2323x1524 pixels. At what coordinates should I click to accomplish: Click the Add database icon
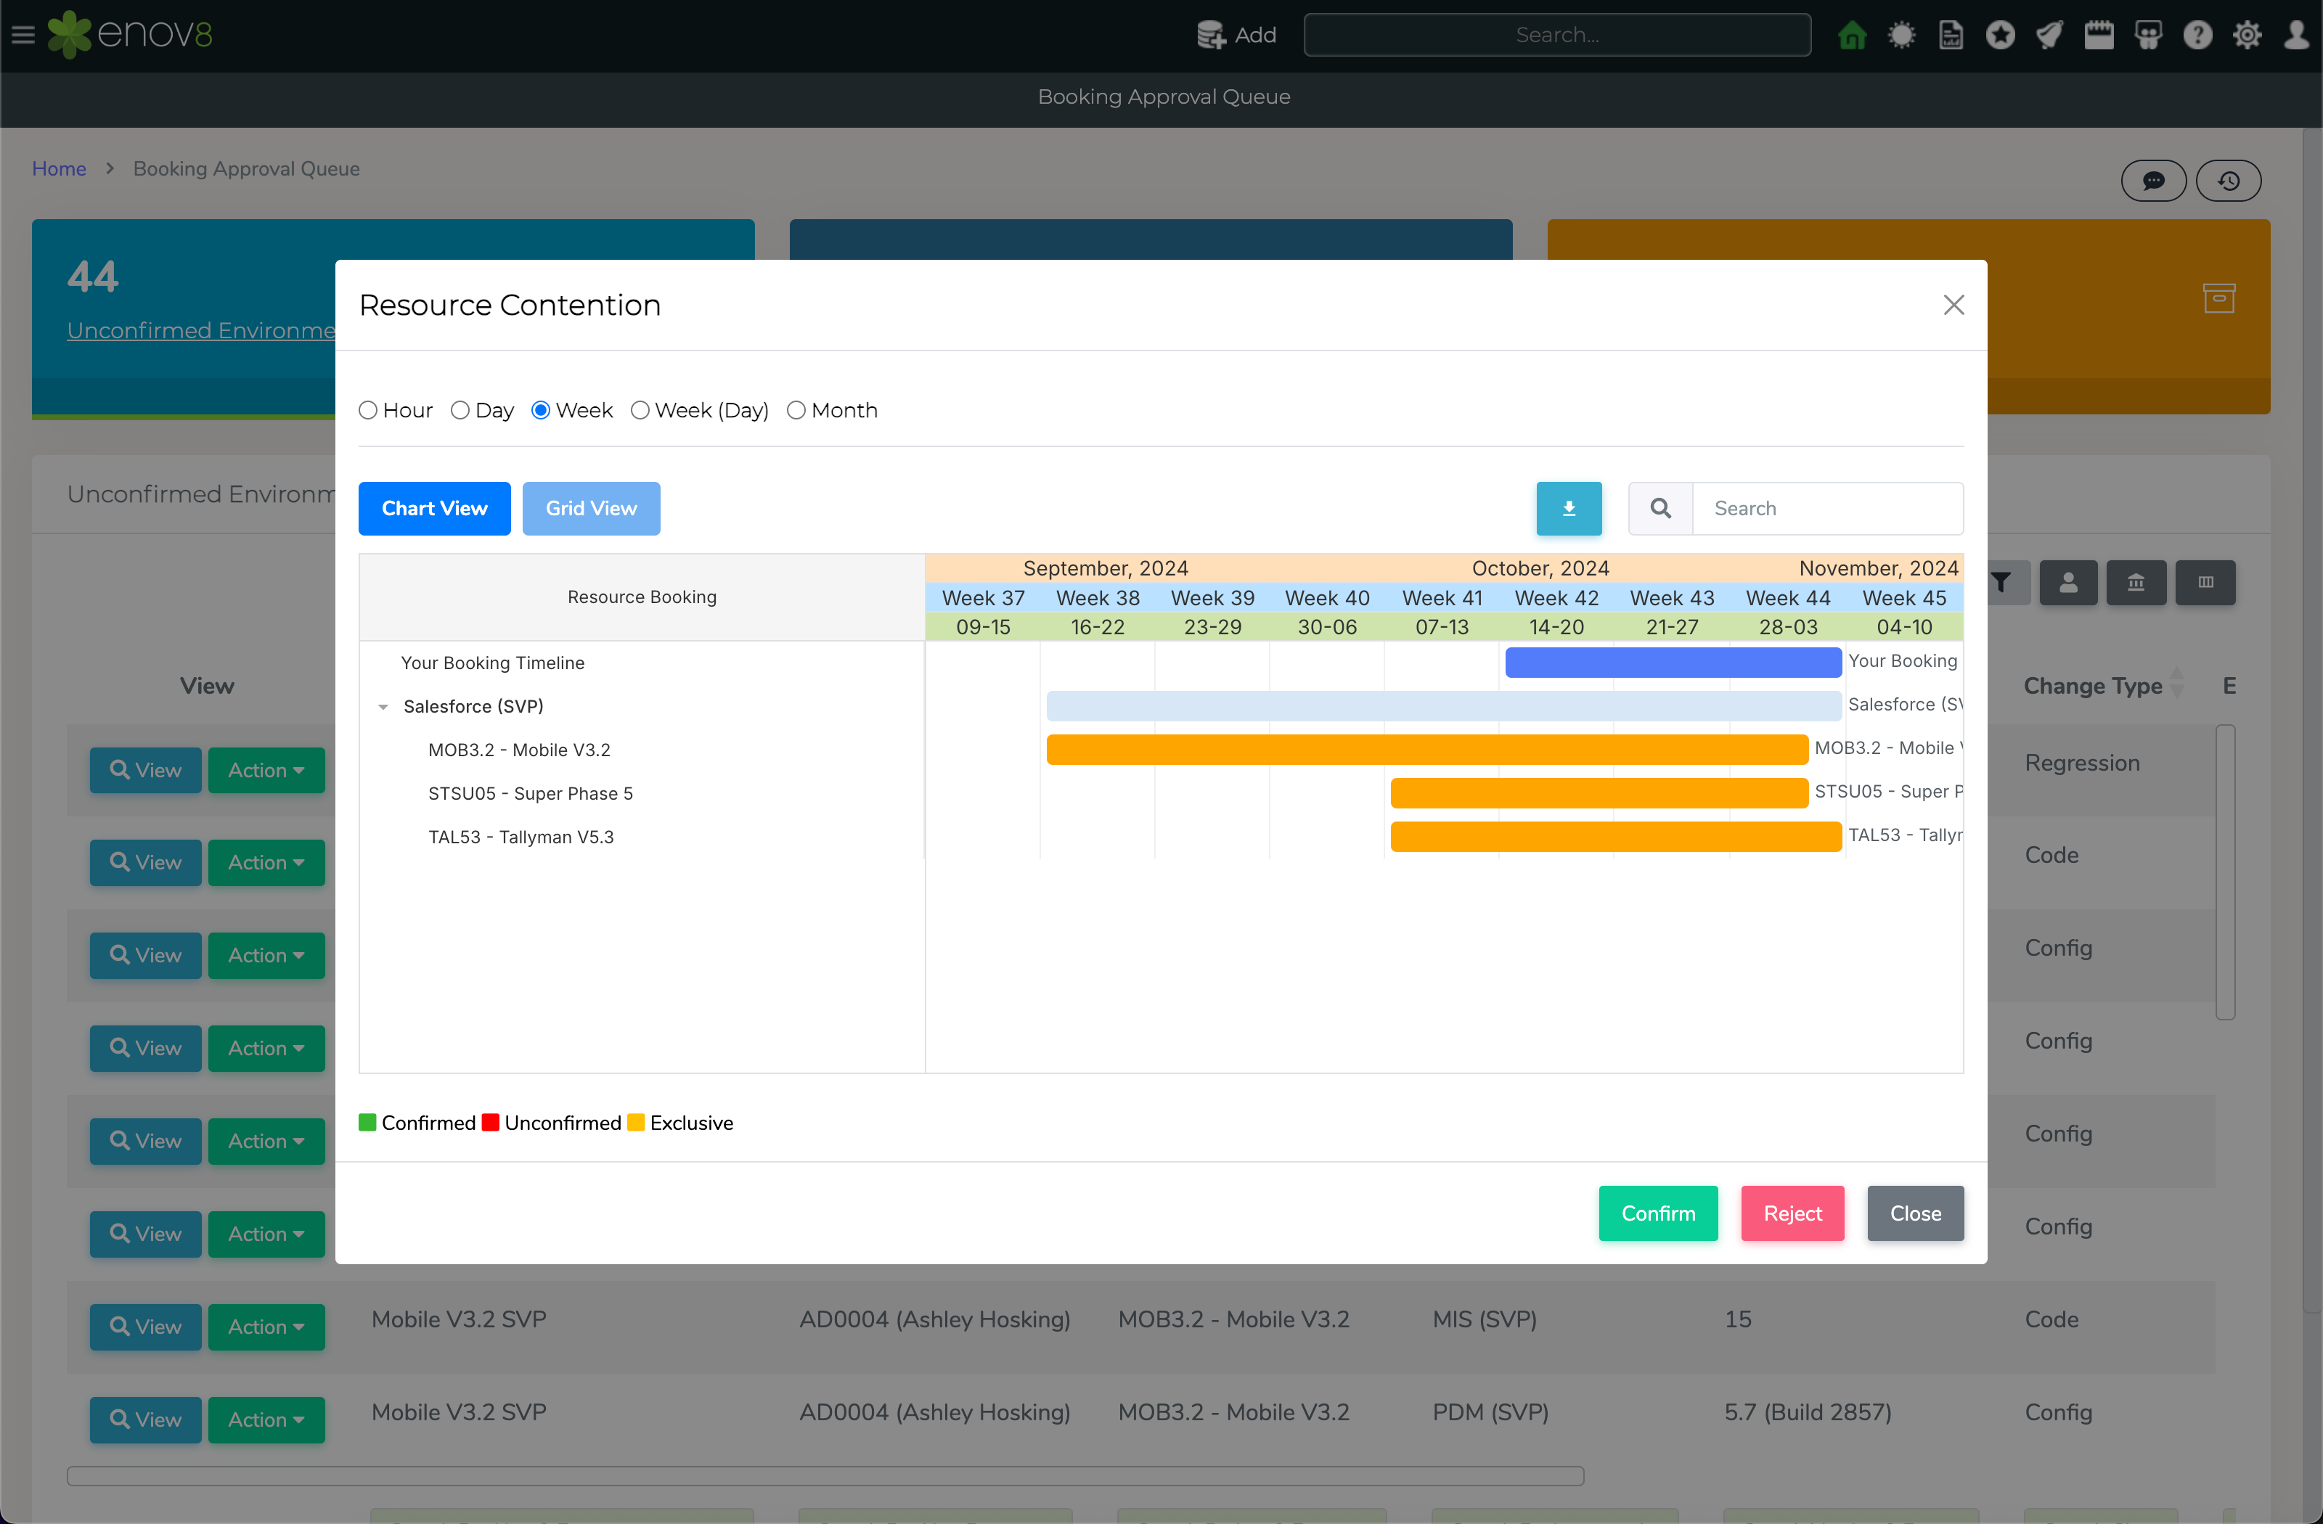tap(1212, 35)
